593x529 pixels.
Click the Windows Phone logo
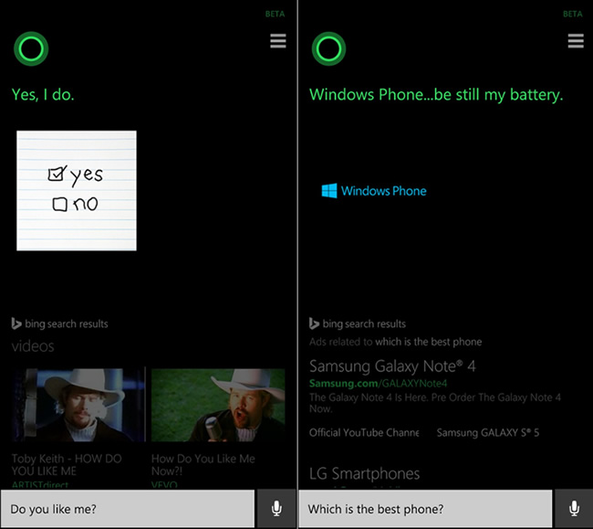(x=329, y=191)
